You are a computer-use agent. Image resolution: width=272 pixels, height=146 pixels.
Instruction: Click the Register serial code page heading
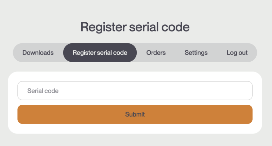coord(135,27)
